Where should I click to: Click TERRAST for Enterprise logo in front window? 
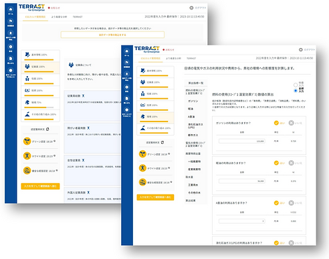147,49
